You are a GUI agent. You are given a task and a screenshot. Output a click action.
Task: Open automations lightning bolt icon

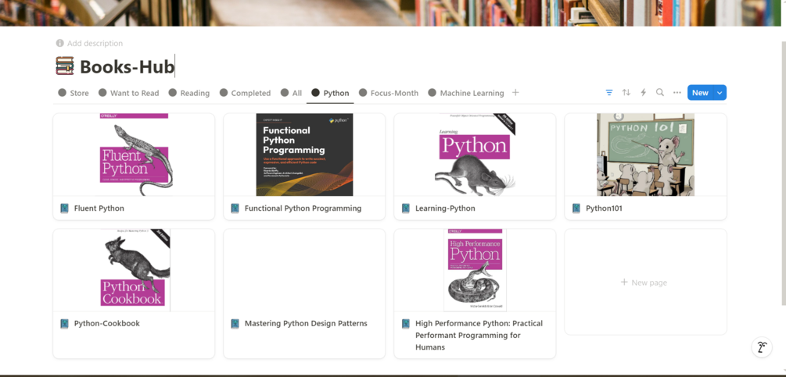coord(644,93)
